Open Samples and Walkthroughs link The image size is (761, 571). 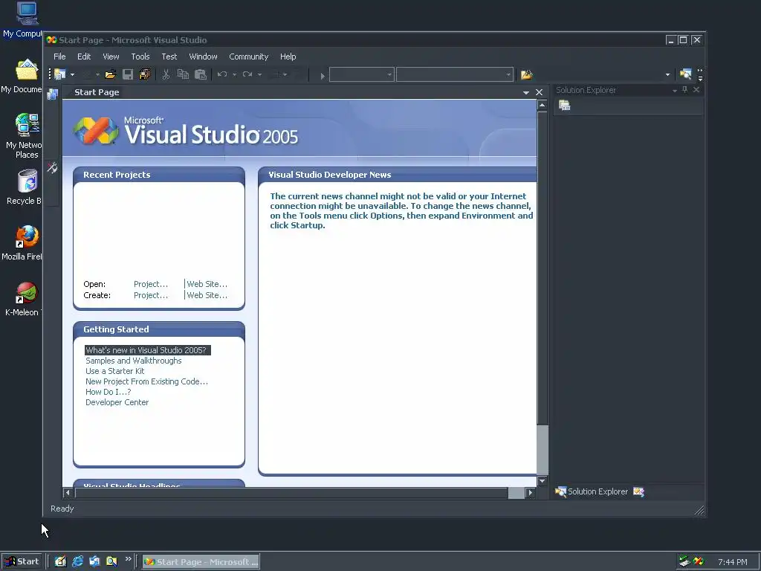point(134,361)
